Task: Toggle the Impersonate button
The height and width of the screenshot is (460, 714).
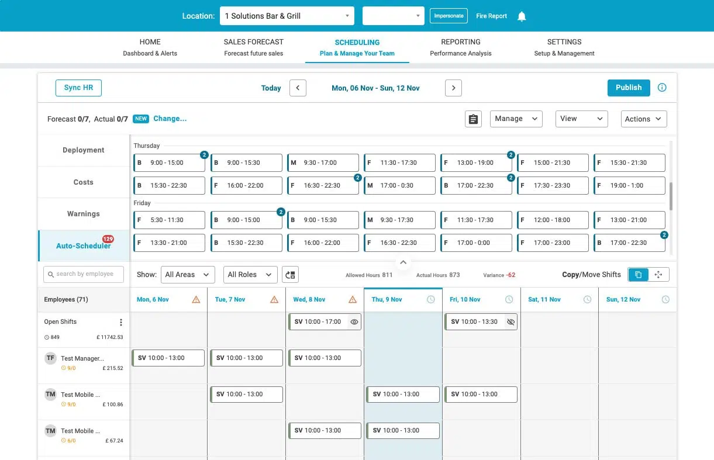Action: 449,16
